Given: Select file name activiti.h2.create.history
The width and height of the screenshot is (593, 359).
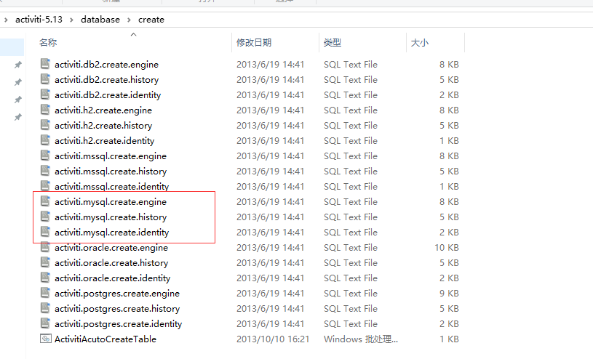Looking at the screenshot, I should [x=103, y=126].
